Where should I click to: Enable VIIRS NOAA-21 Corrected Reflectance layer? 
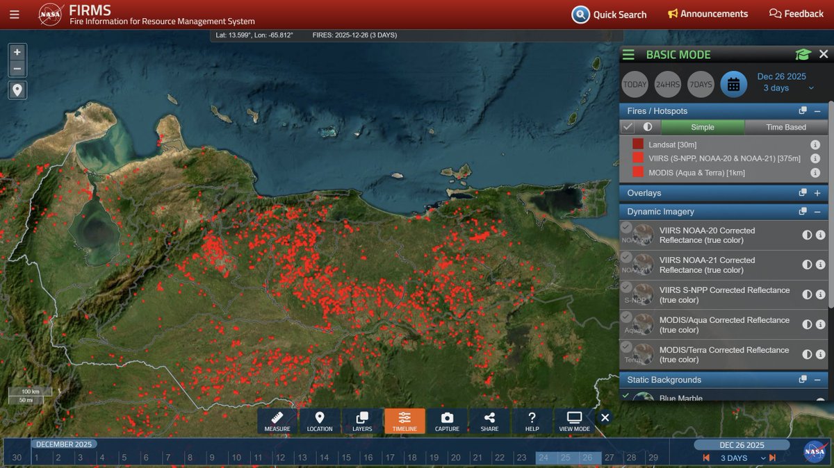(626, 258)
